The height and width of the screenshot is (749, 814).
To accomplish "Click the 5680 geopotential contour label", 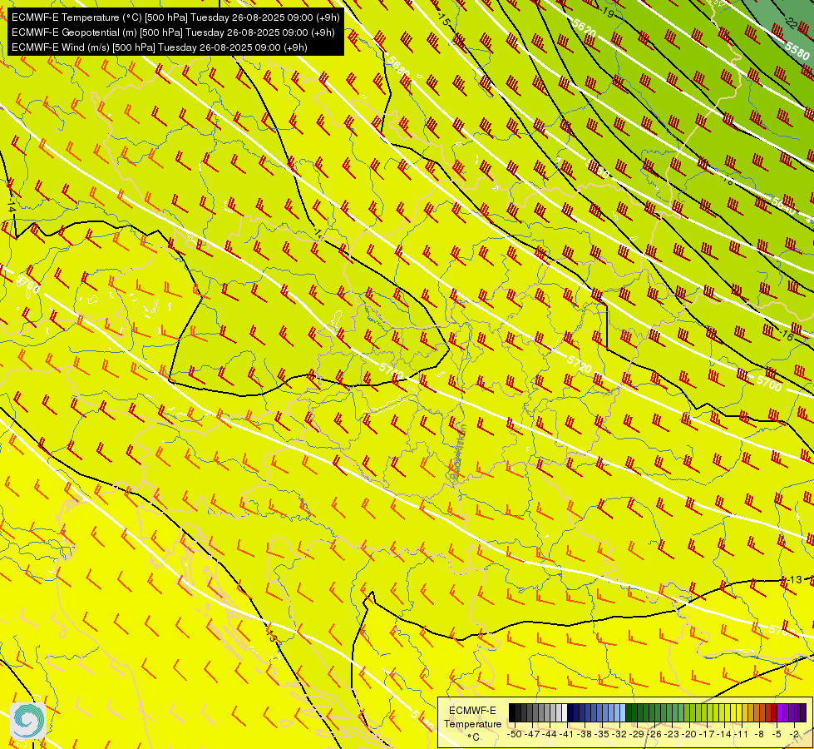I will point(399,66).
